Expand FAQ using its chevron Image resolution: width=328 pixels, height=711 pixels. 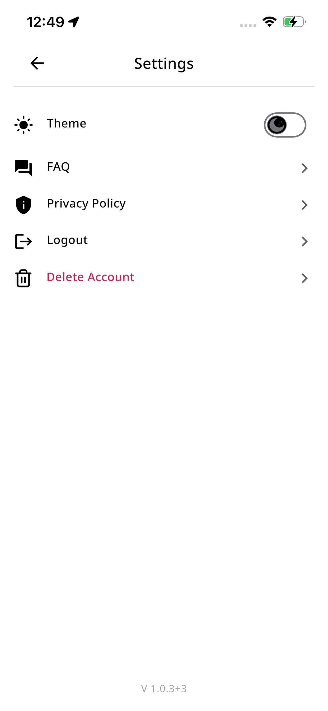[x=304, y=168]
